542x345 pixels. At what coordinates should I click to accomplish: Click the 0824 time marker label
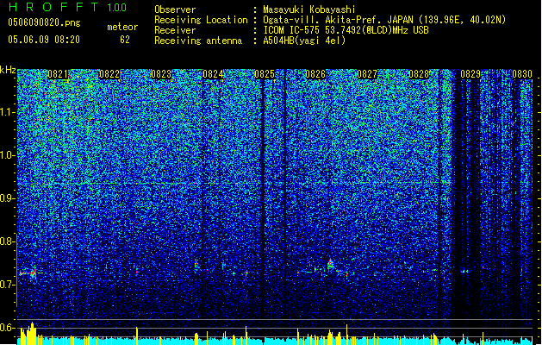[x=213, y=74]
